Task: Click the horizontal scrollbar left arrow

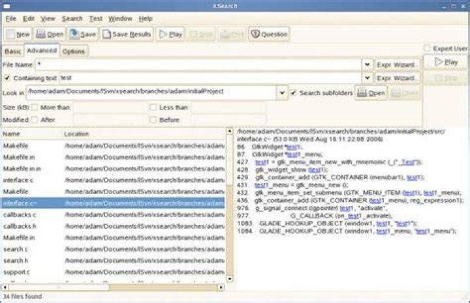Action: pyautogui.click(x=5, y=287)
